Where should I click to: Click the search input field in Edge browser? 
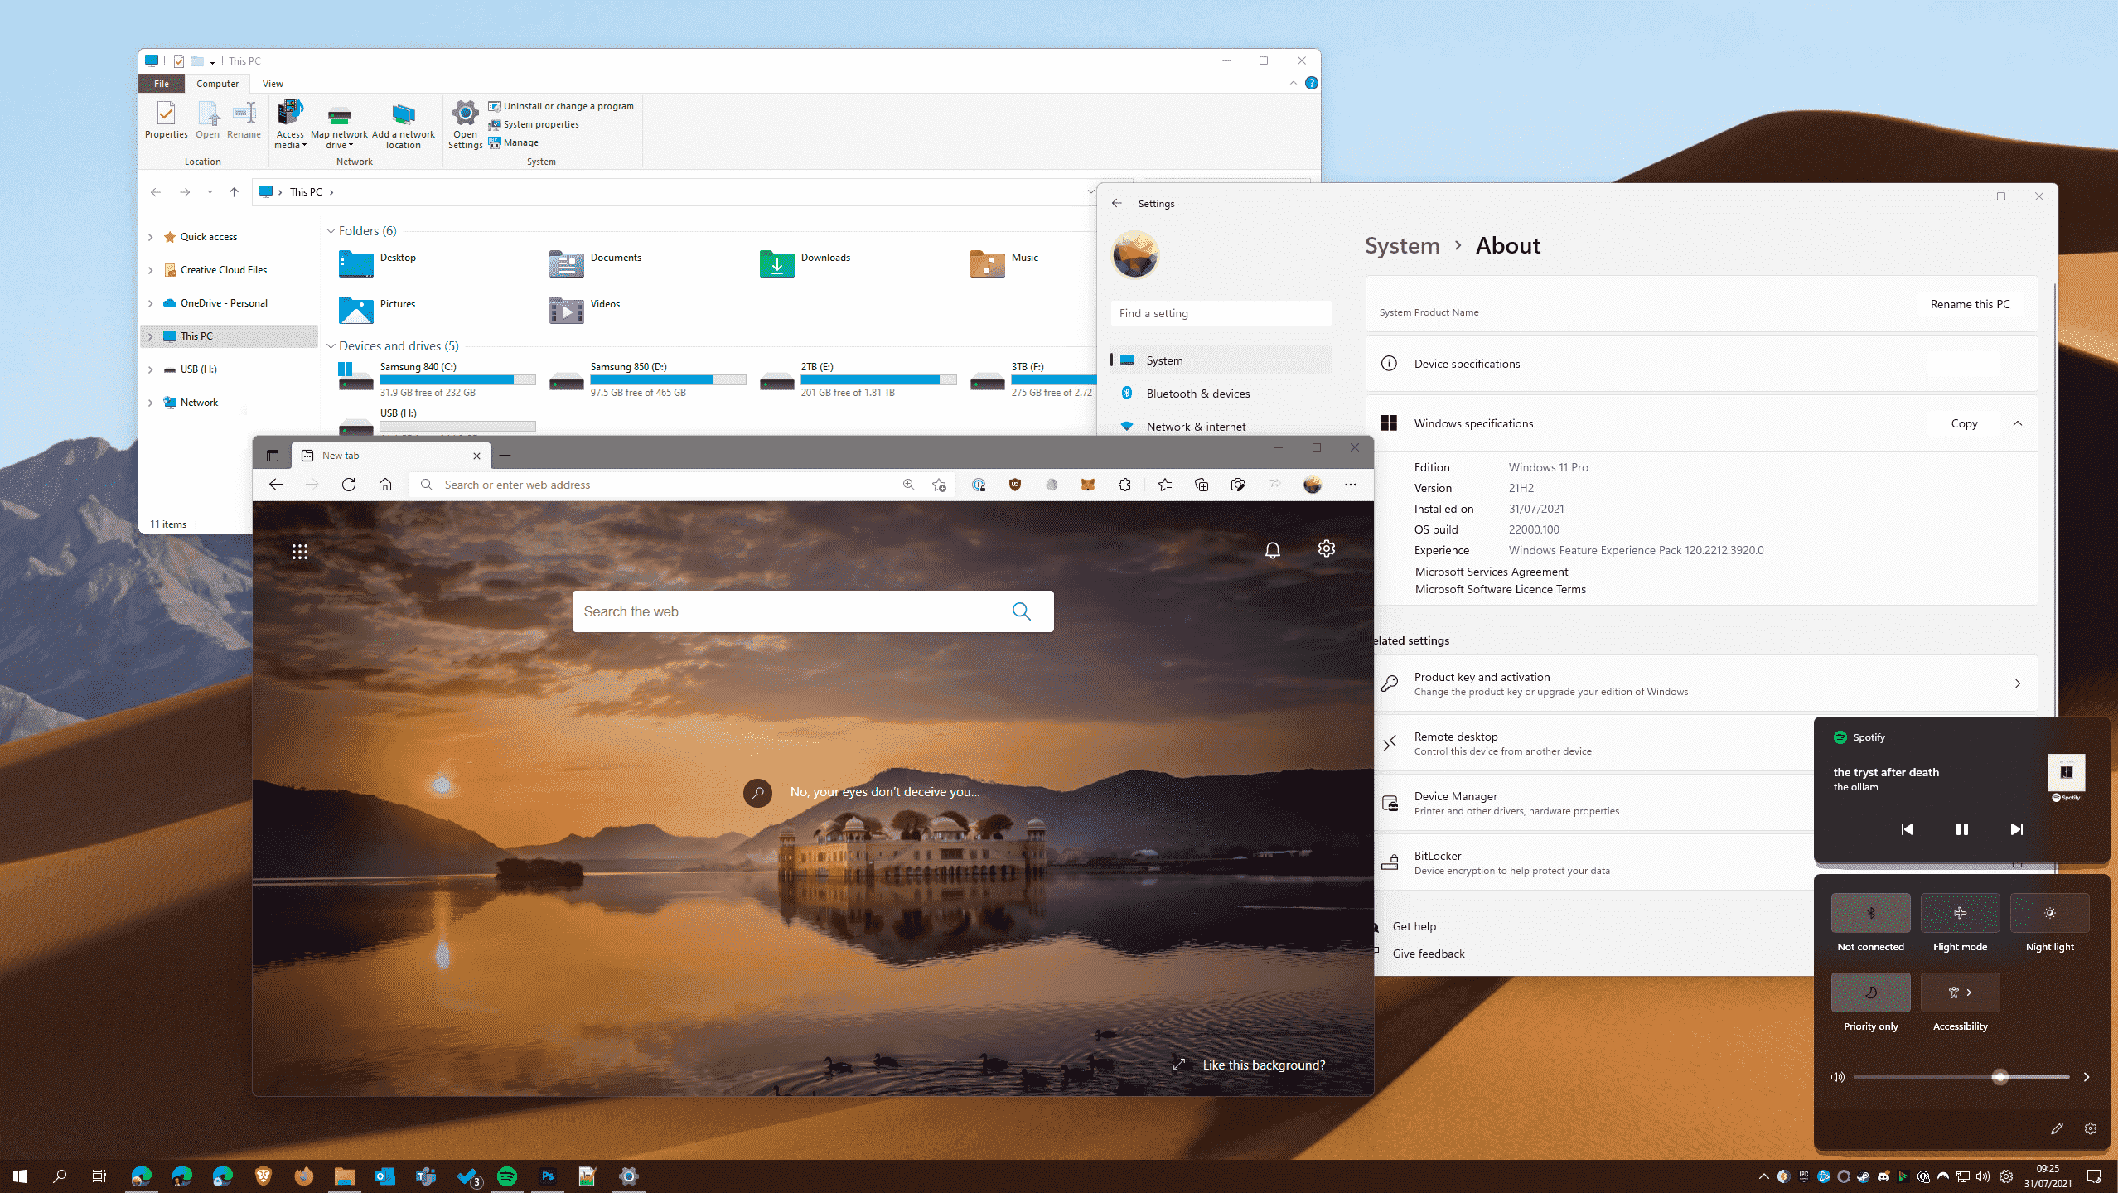coord(809,611)
